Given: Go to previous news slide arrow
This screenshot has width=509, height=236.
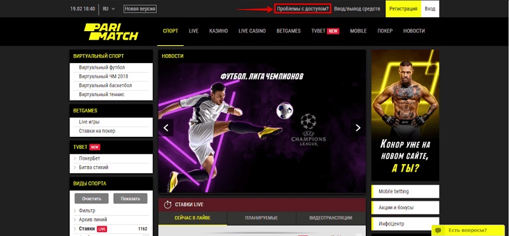Looking at the screenshot, I should point(166,128).
